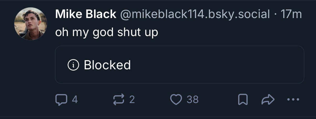The width and height of the screenshot is (316, 119).
Task: Select the post text "oh my god shut up"
Action: click(x=107, y=33)
